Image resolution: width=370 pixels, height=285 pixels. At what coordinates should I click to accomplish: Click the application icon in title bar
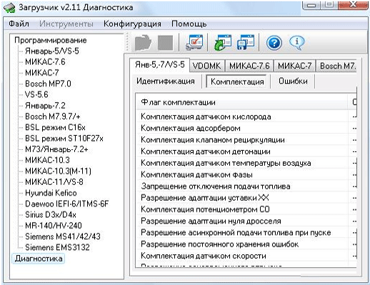[9, 7]
